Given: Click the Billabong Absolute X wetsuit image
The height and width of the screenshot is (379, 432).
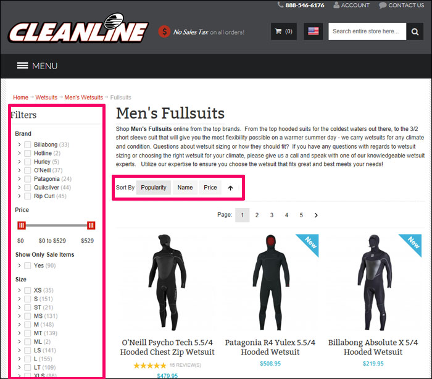Looking at the screenshot, I should 375,282.
